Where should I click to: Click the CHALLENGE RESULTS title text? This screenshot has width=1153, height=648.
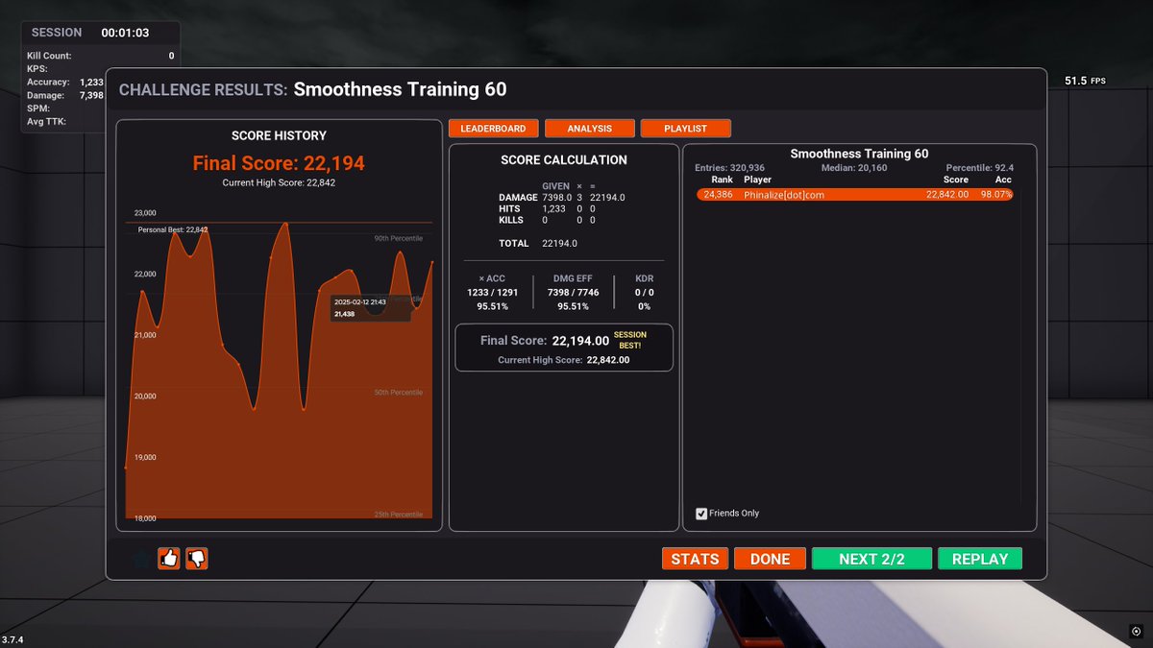[203, 90]
